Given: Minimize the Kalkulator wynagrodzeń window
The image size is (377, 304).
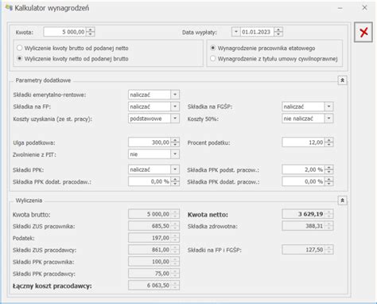Looking at the screenshot, I should [x=340, y=8].
